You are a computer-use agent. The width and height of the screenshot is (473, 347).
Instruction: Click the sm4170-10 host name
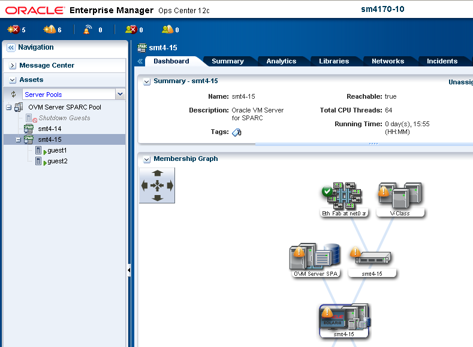click(382, 10)
